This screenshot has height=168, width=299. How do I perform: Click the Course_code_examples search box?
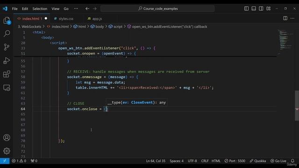(x=157, y=8)
